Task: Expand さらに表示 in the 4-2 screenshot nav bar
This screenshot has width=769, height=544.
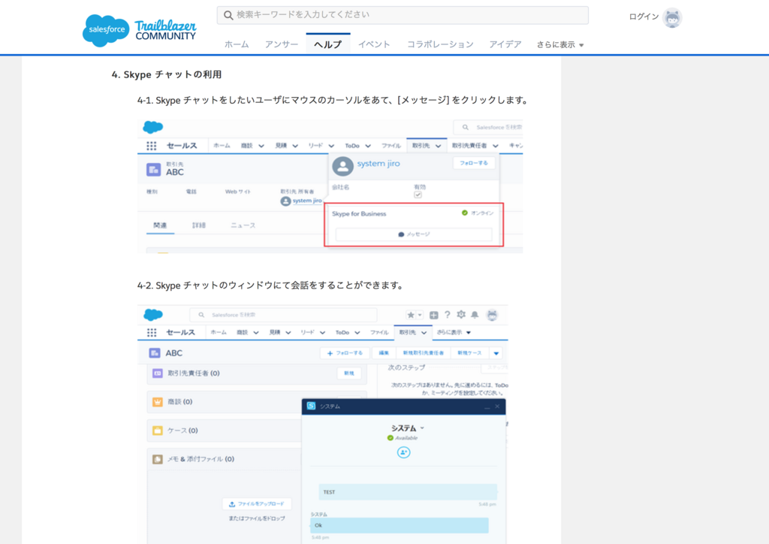Action: coord(454,333)
